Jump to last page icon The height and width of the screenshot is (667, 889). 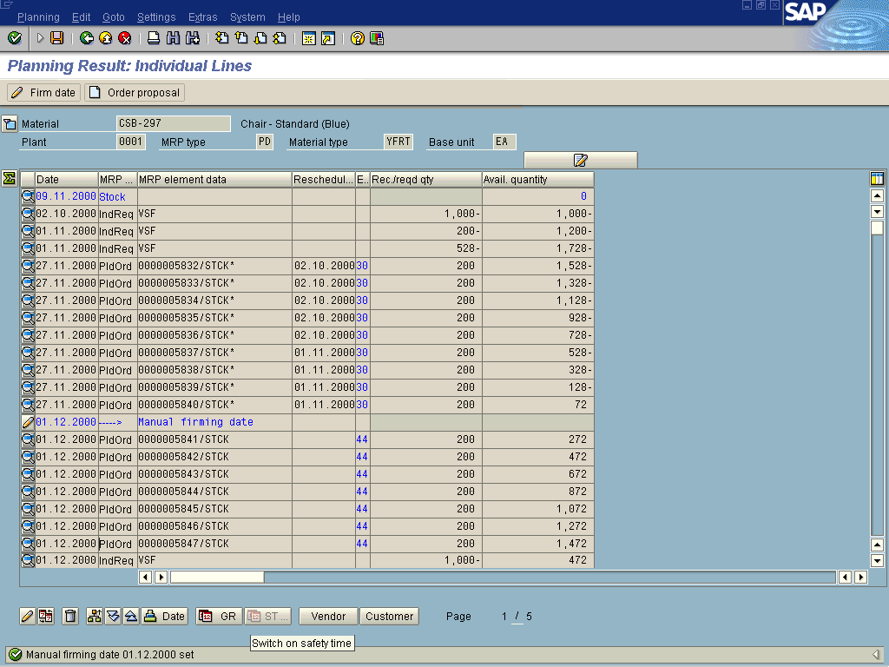pos(280,38)
